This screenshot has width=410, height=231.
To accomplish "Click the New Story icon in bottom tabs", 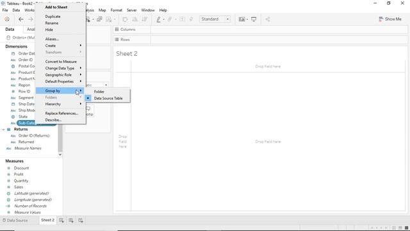I will pos(81,221).
